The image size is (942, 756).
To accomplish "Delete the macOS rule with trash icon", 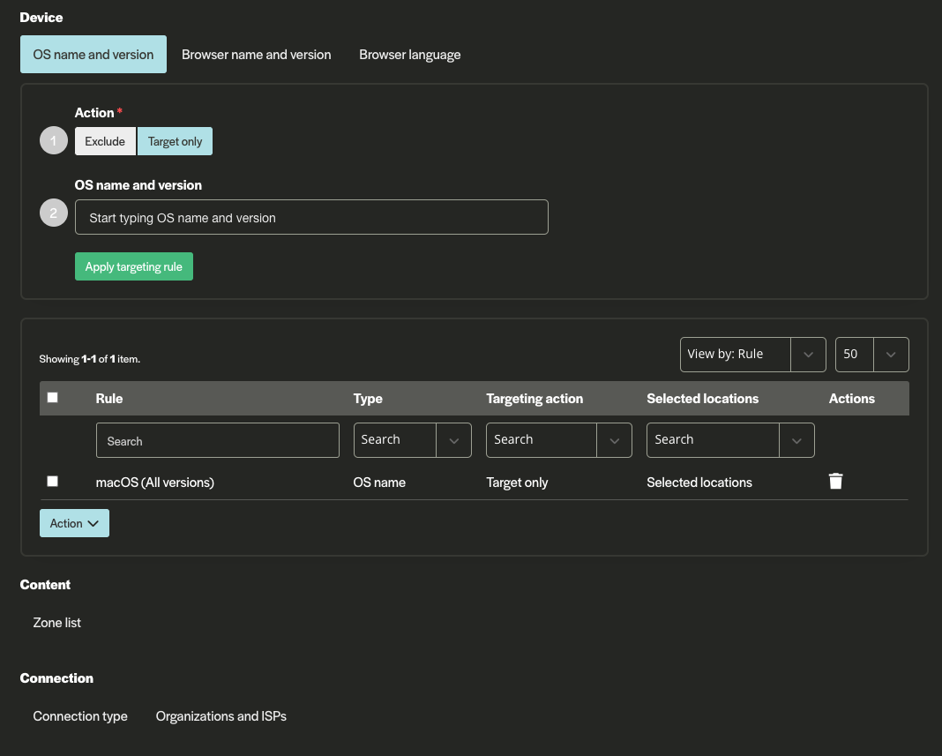I will (835, 482).
